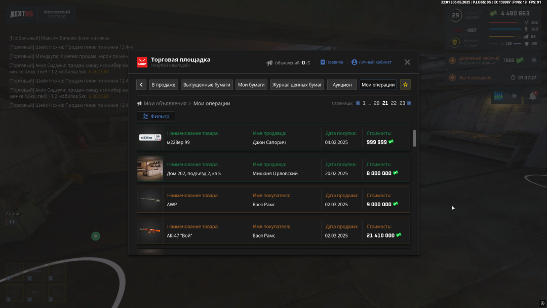Click the back arrow button
Screen dimensions: 547x308
[141, 85]
